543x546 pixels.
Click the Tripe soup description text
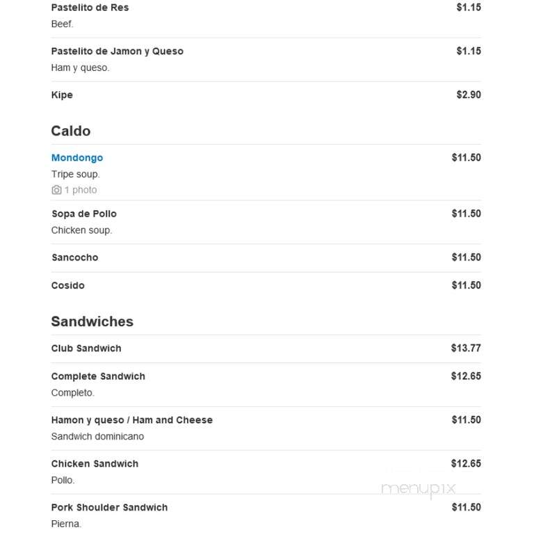(76, 175)
